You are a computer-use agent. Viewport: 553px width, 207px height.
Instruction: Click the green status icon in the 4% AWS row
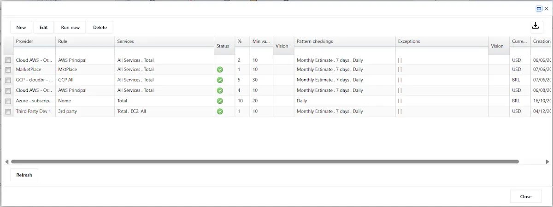pyautogui.click(x=220, y=90)
